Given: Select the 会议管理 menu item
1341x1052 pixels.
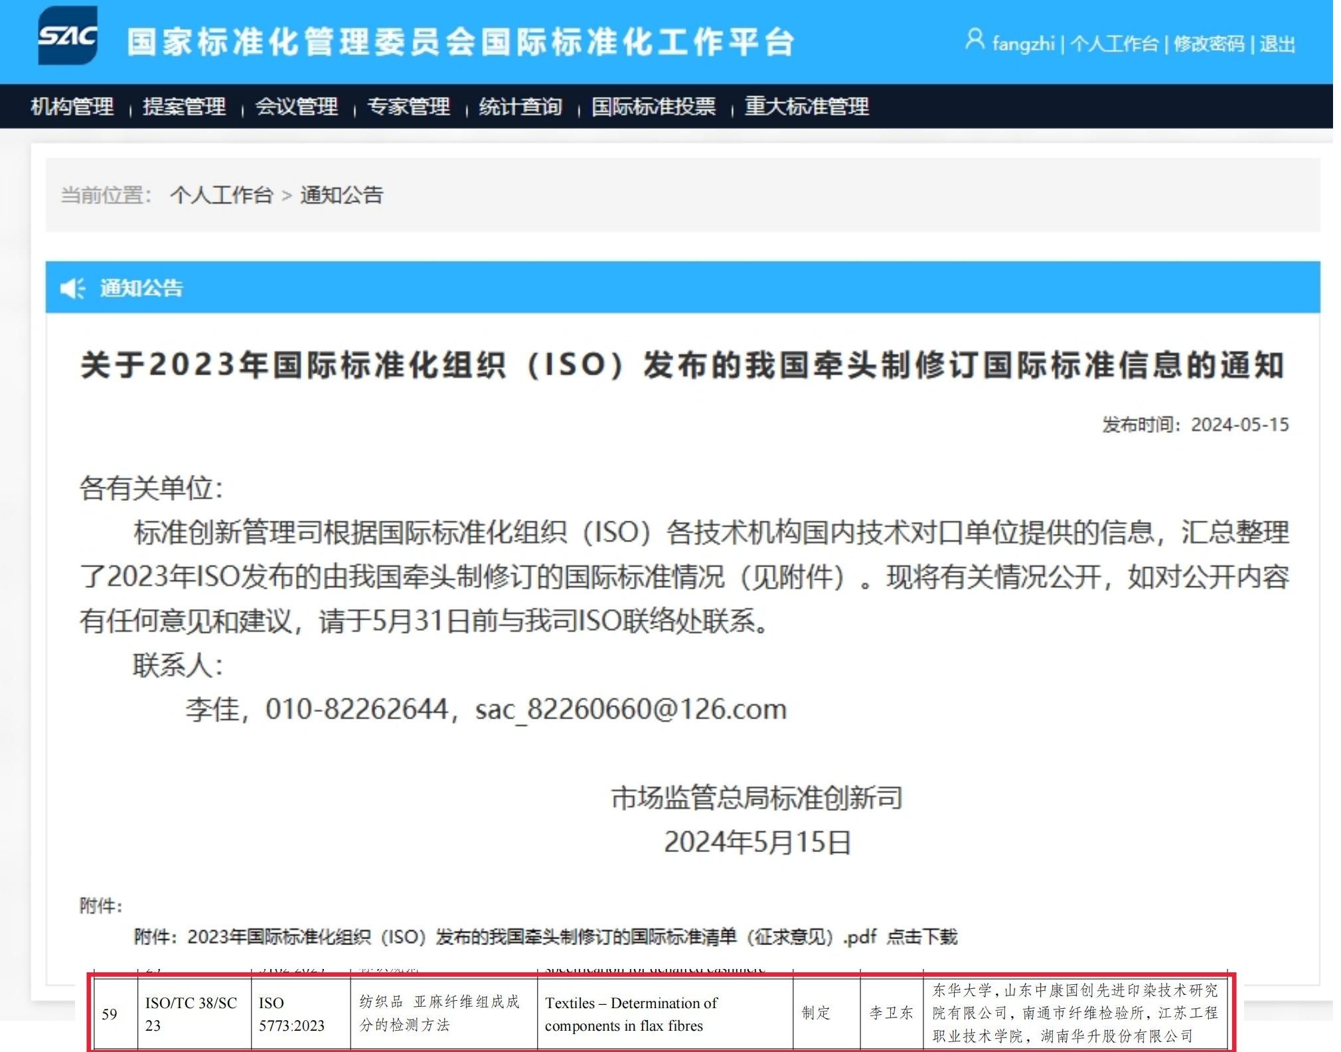Looking at the screenshot, I should coord(297,106).
